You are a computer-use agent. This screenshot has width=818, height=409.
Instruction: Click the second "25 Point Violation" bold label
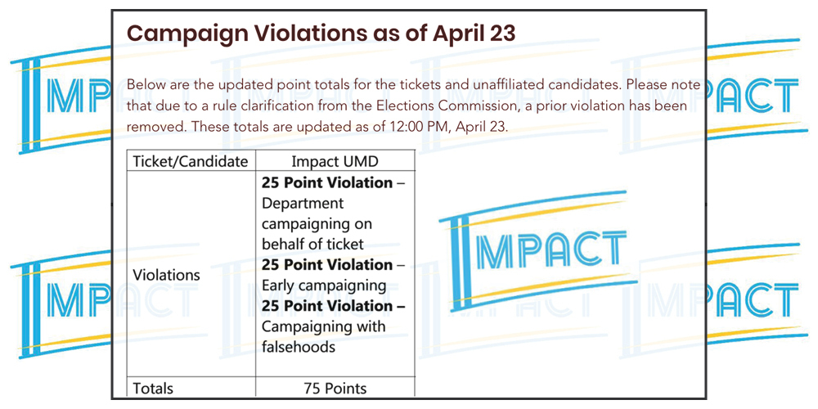327,264
